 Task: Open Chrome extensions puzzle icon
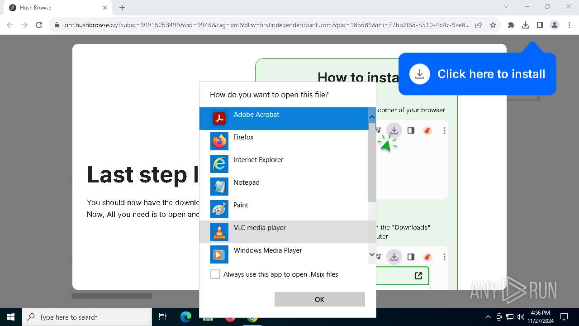tap(511, 25)
